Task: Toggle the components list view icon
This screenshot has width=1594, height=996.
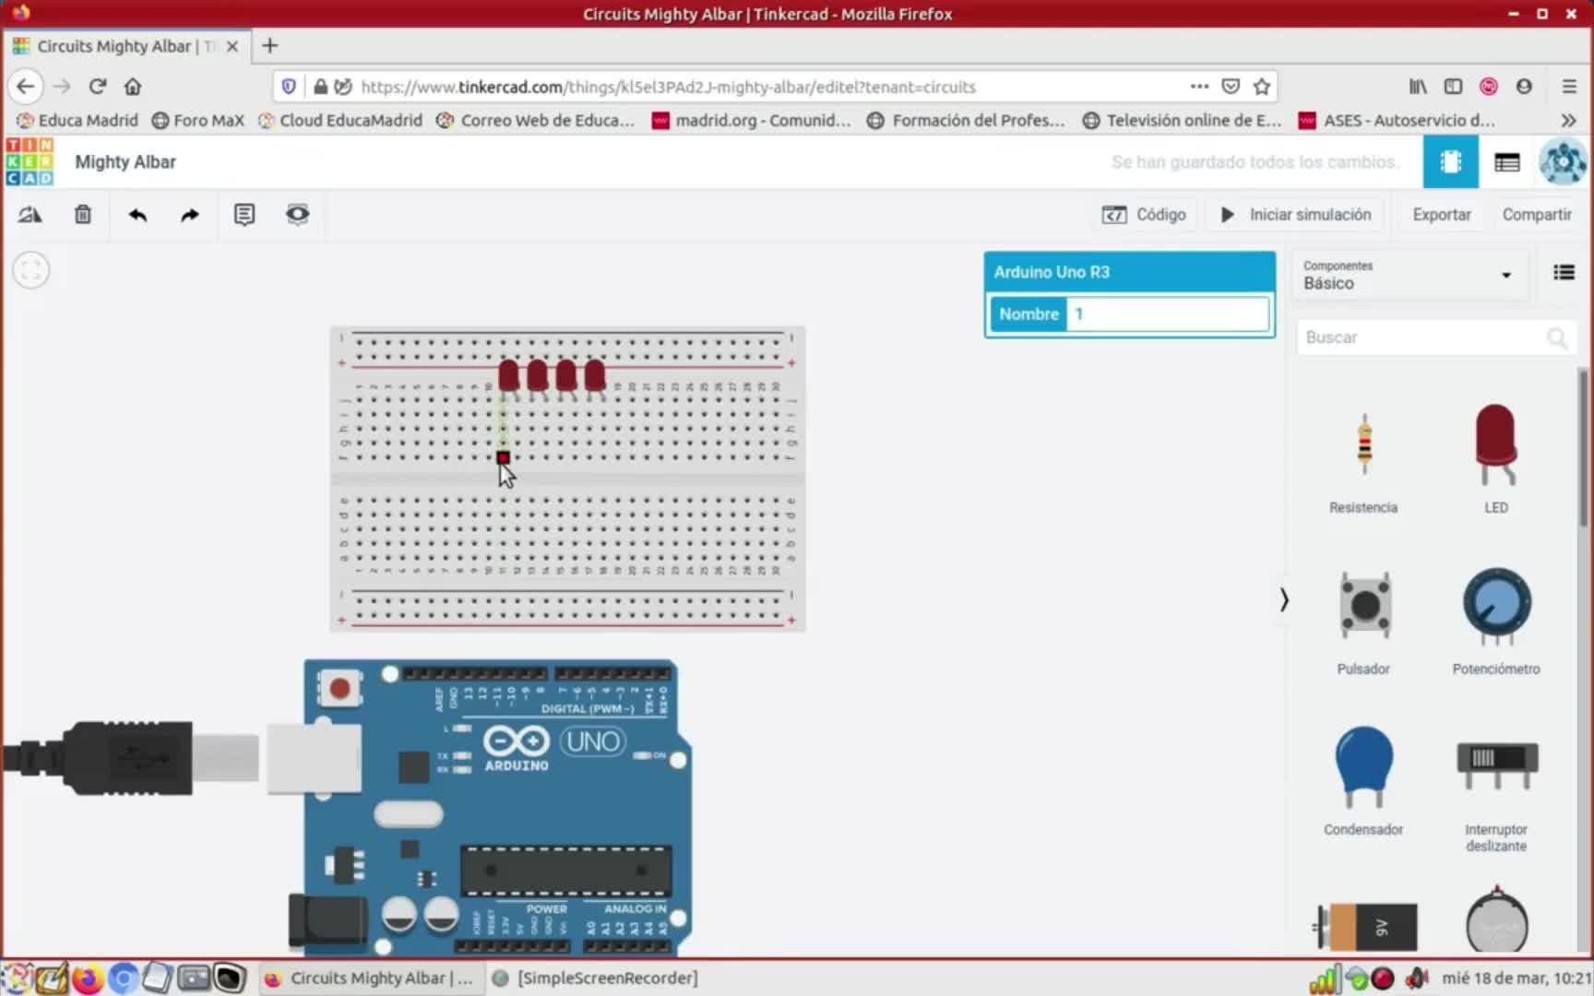Action: click(x=1564, y=272)
